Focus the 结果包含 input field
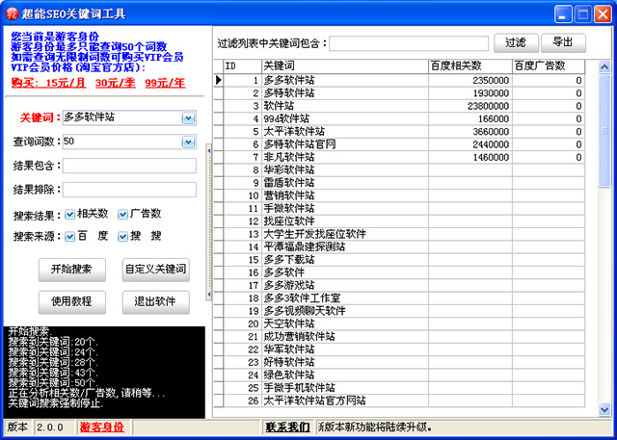This screenshot has height=440, width=617. [129, 166]
